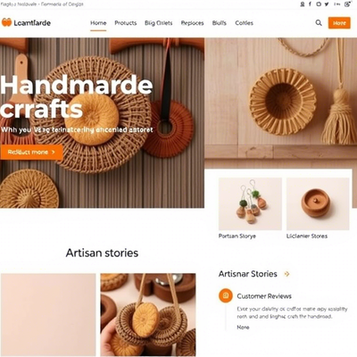
Task: Open the search magnifier icon
Action: click(x=319, y=23)
